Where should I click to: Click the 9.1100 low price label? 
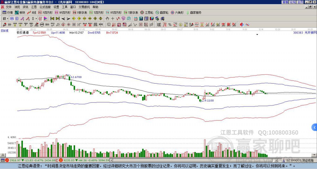click(209, 101)
